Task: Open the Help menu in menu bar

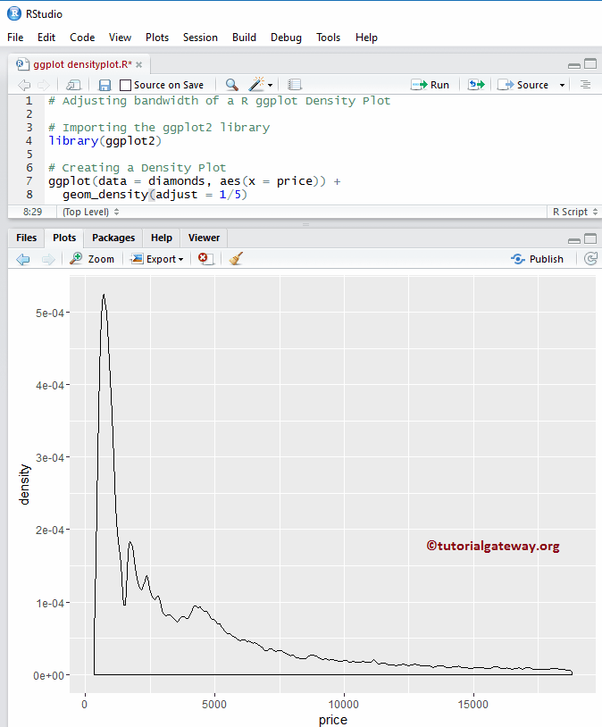Action: [x=366, y=38]
